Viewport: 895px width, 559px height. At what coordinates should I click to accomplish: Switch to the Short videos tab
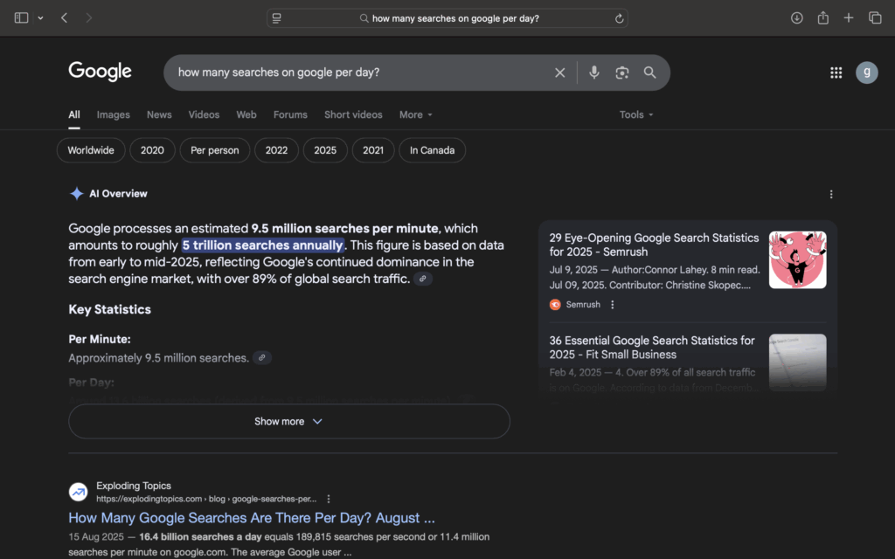tap(353, 114)
